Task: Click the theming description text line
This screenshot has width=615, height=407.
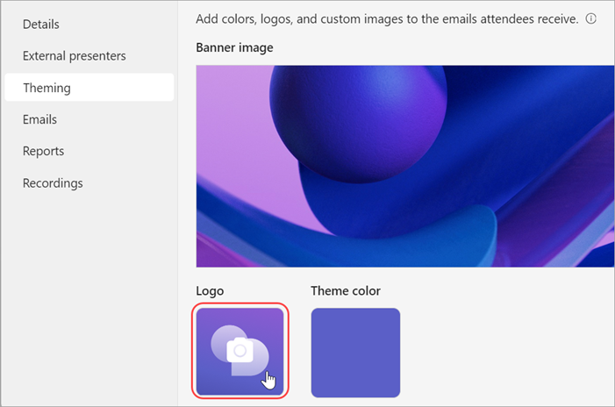Action: (386, 18)
